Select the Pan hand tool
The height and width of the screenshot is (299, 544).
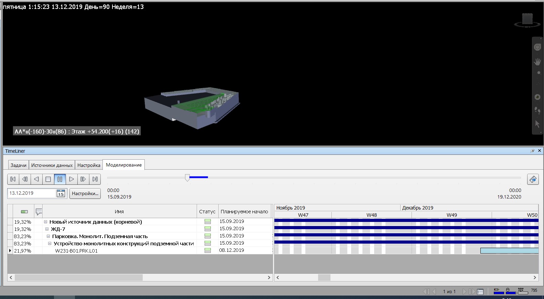[537, 62]
